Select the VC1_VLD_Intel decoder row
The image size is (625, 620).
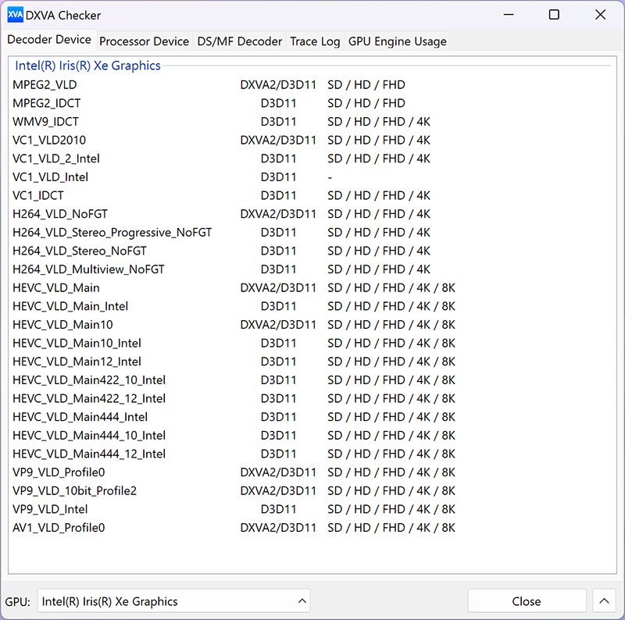coord(50,177)
